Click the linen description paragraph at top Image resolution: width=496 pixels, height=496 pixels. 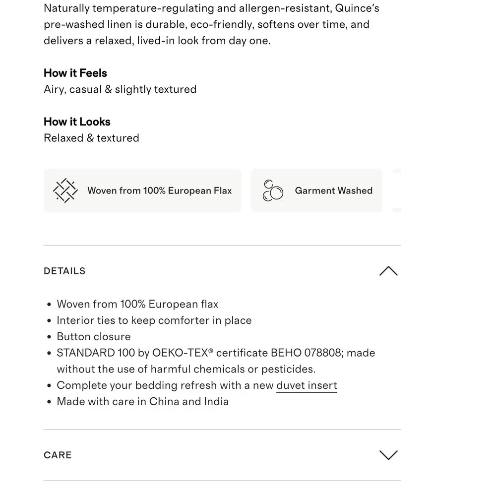click(x=211, y=24)
